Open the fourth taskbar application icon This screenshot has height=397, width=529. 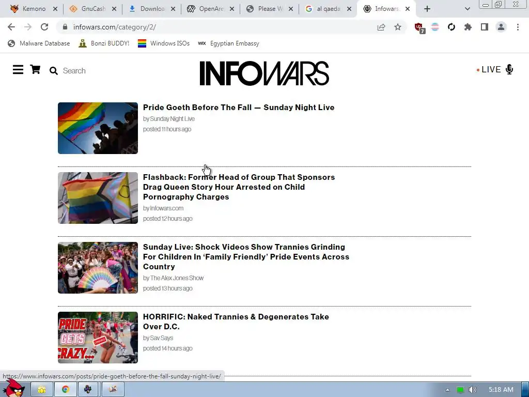point(113,389)
